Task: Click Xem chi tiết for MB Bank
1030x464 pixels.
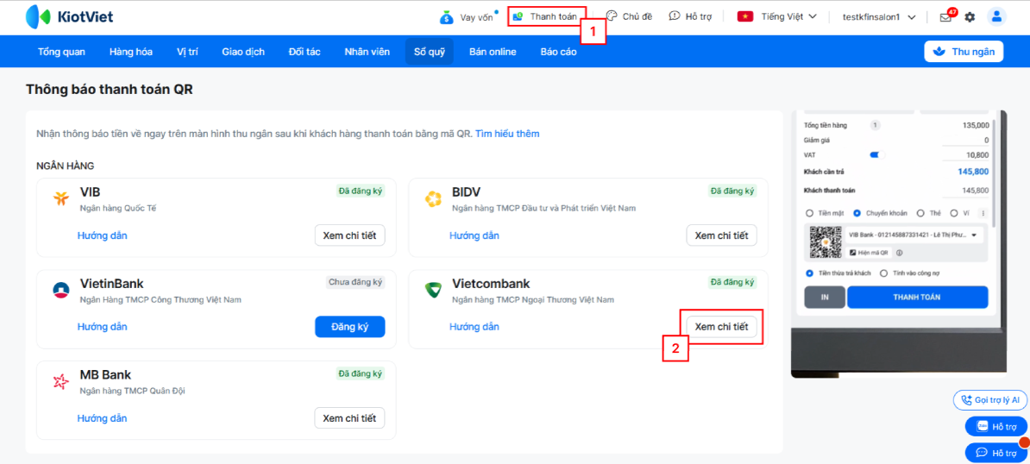Action: (x=349, y=418)
